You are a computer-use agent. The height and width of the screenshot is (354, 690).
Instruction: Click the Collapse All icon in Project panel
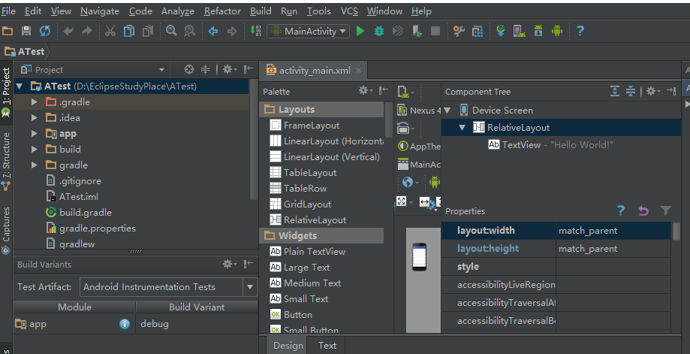point(206,69)
